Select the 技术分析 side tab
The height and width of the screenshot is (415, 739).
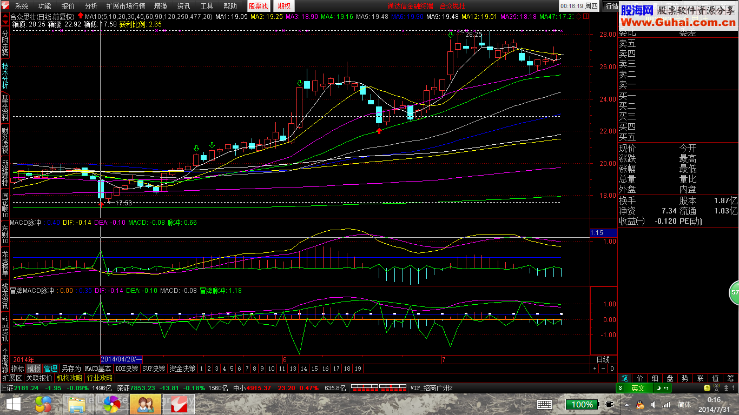5,76
